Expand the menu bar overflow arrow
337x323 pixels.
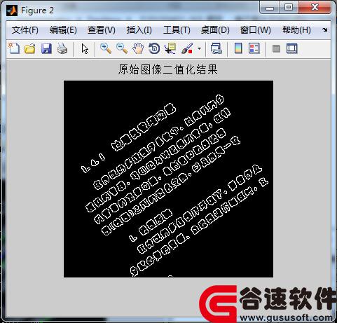tap(325, 30)
